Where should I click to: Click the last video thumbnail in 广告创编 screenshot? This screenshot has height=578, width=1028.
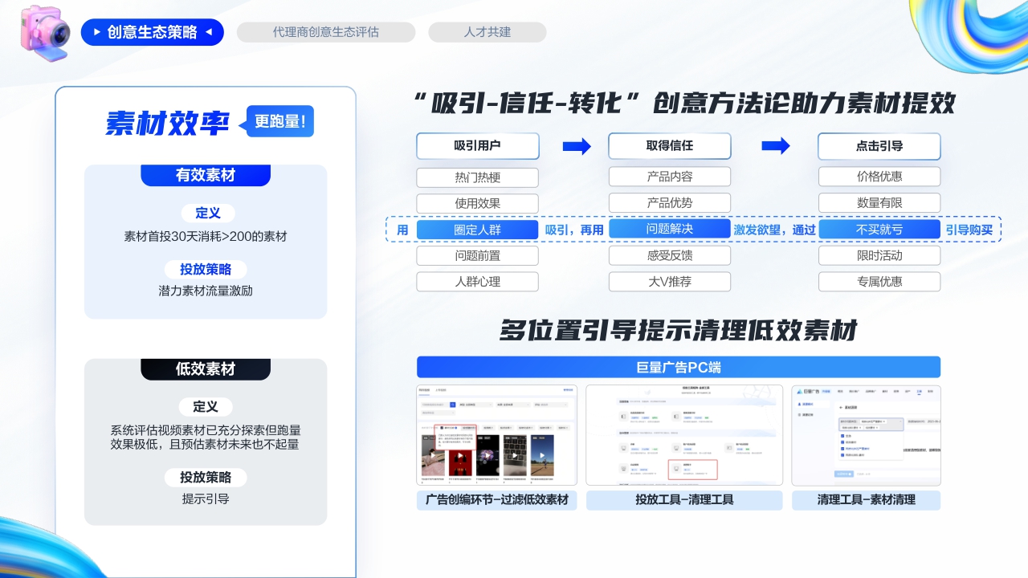(x=542, y=455)
